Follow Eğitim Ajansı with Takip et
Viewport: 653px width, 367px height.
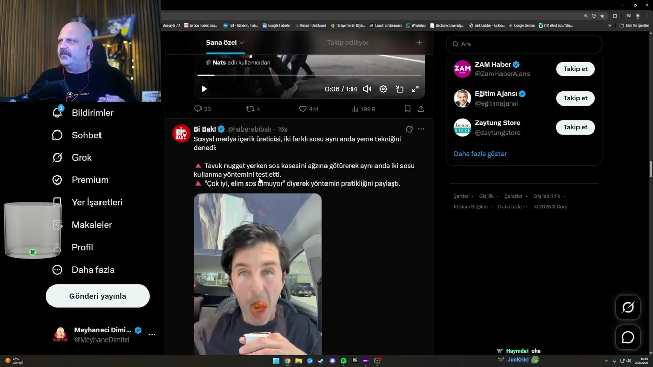[x=575, y=98]
